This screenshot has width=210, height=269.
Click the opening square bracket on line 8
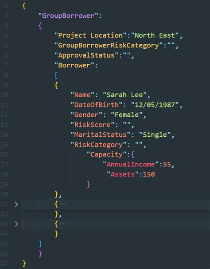click(x=56, y=75)
